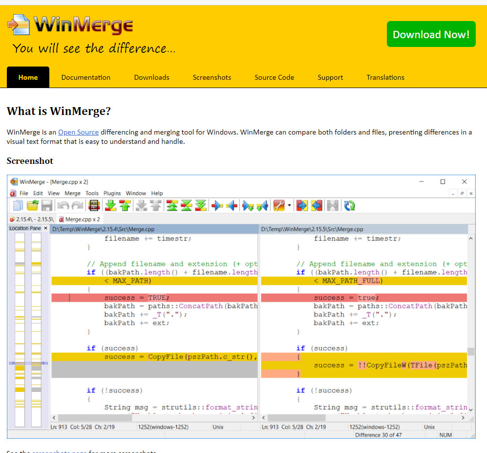The width and height of the screenshot is (487, 453).
Task: Click '< MAX_PATH_FULL)' line in right pane
Action: 364,281
